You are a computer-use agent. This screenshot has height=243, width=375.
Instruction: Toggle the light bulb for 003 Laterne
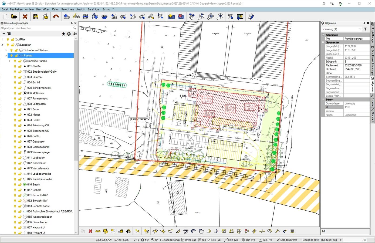tap(15, 77)
